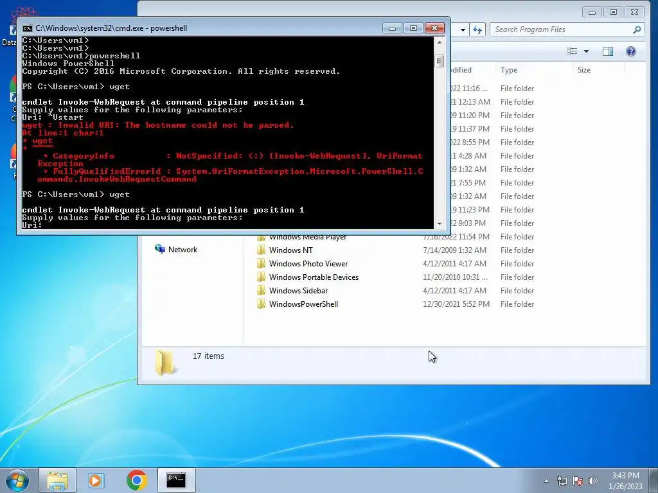
Task: Toggle the Explorer preview pane
Action: point(608,51)
